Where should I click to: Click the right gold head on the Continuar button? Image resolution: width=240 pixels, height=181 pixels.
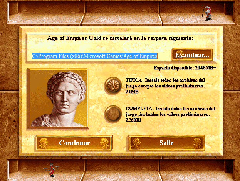pyautogui.click(x=105, y=143)
